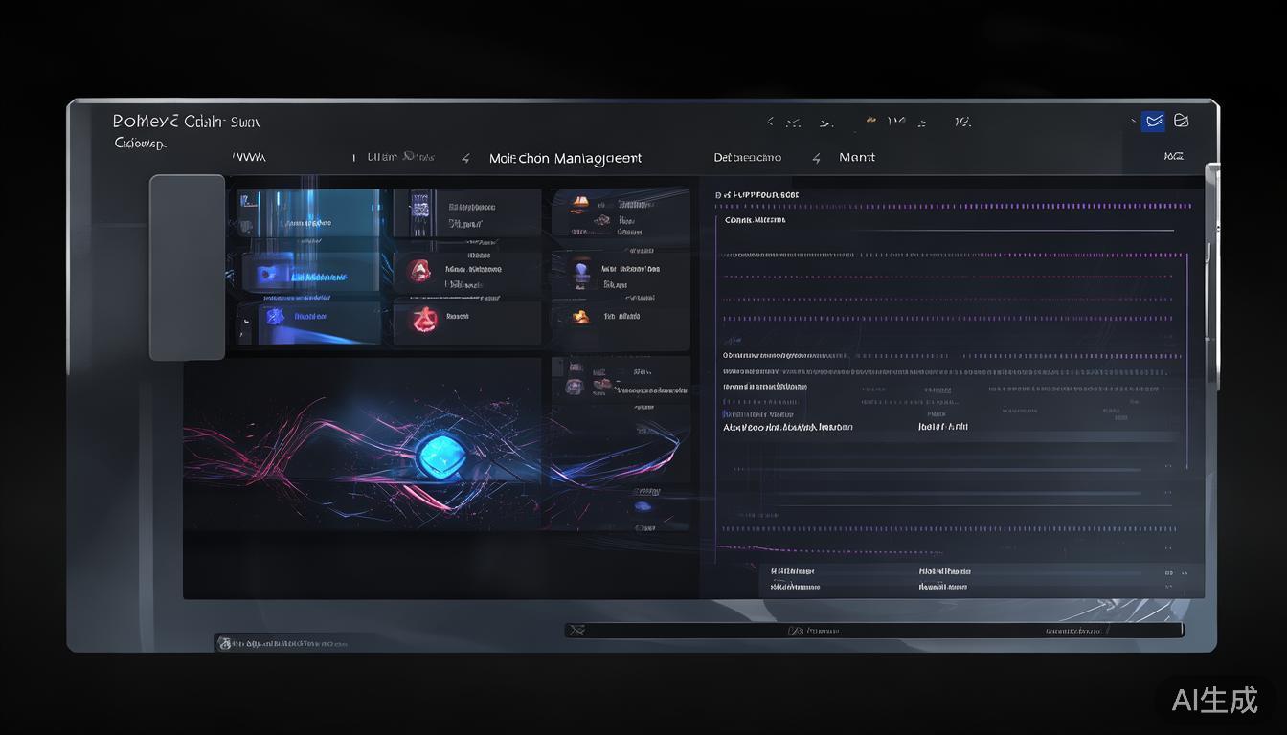This screenshot has height=735, width=1287.
Task: Click the back chevron in the top toolbar
Action: (x=770, y=122)
